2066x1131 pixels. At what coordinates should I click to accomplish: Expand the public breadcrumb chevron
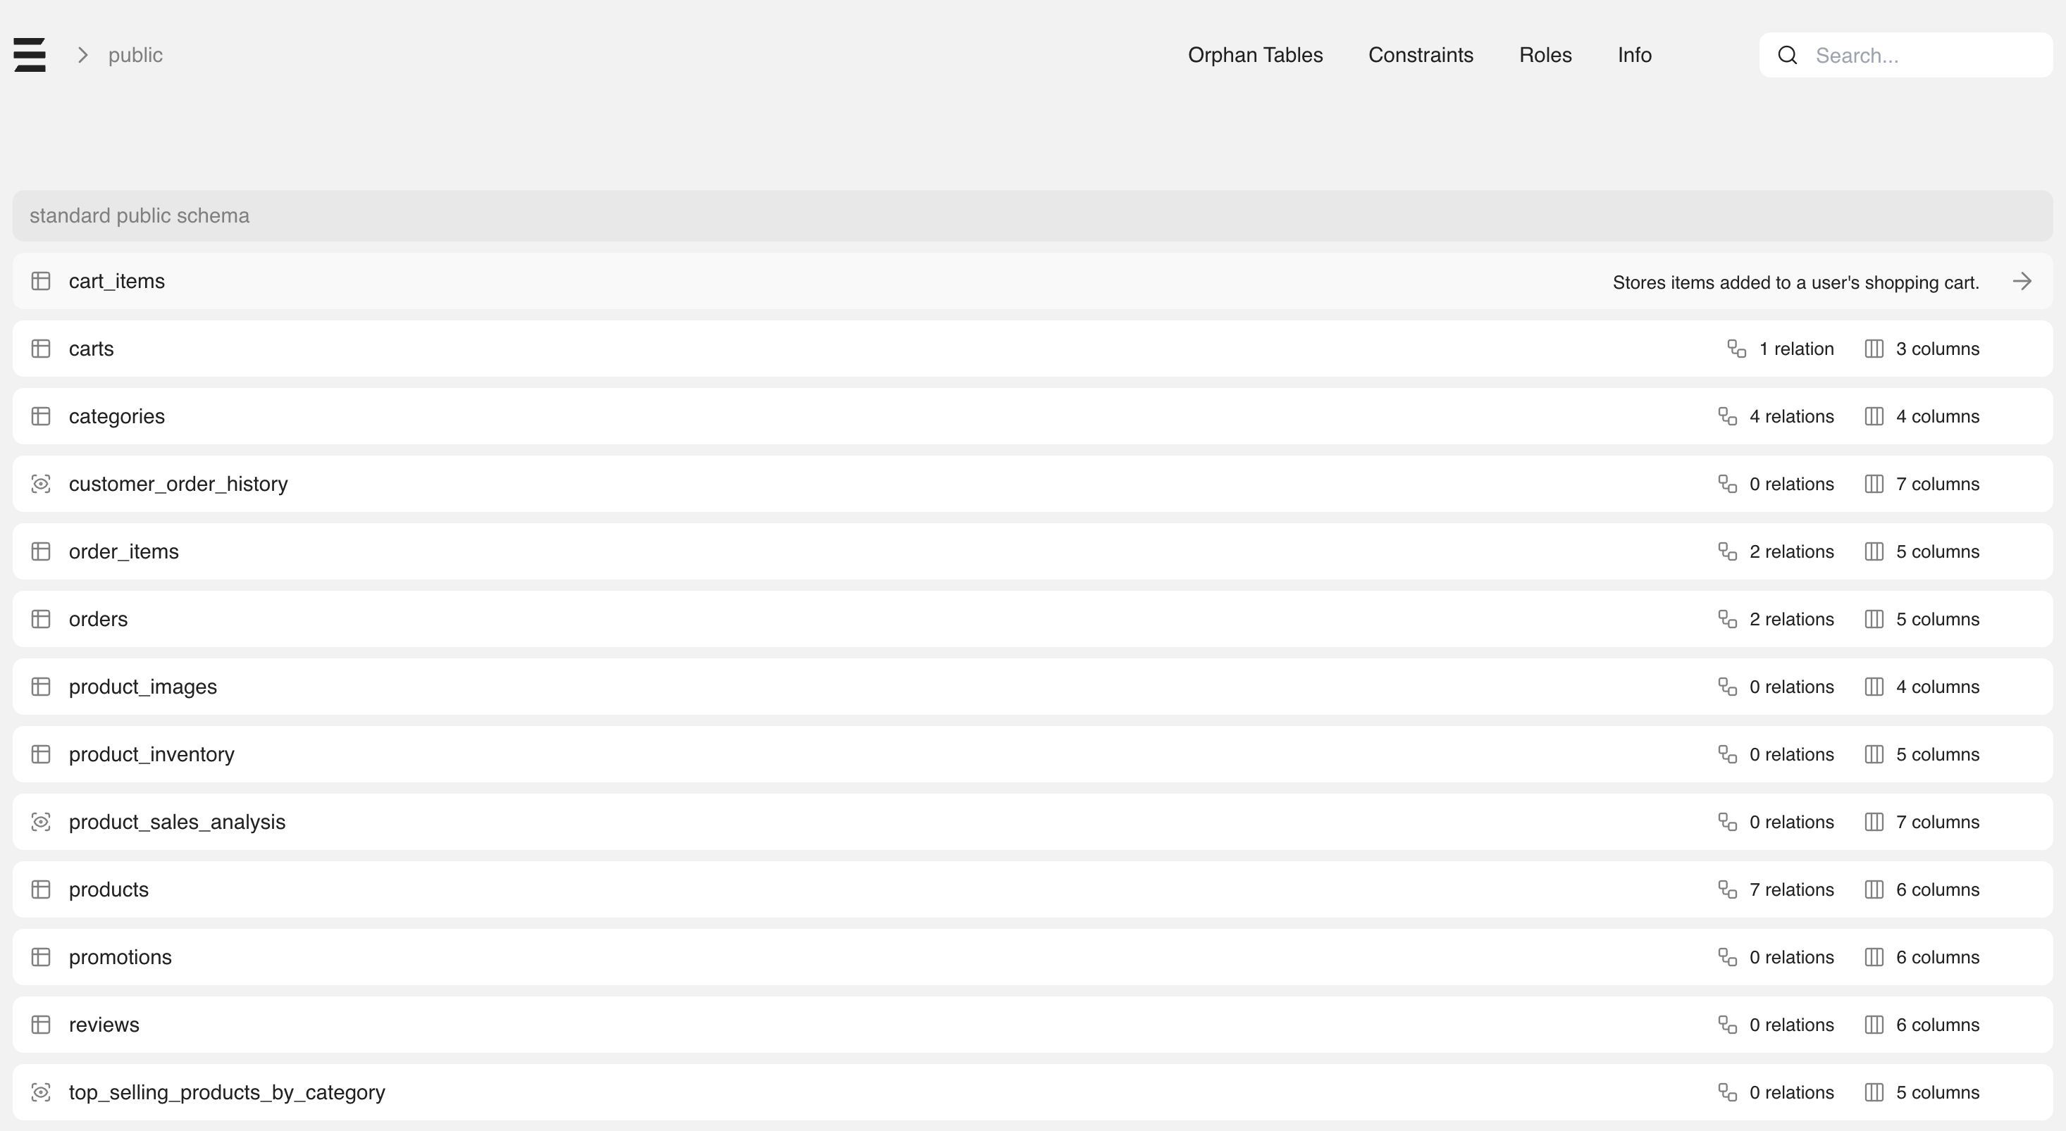81,54
